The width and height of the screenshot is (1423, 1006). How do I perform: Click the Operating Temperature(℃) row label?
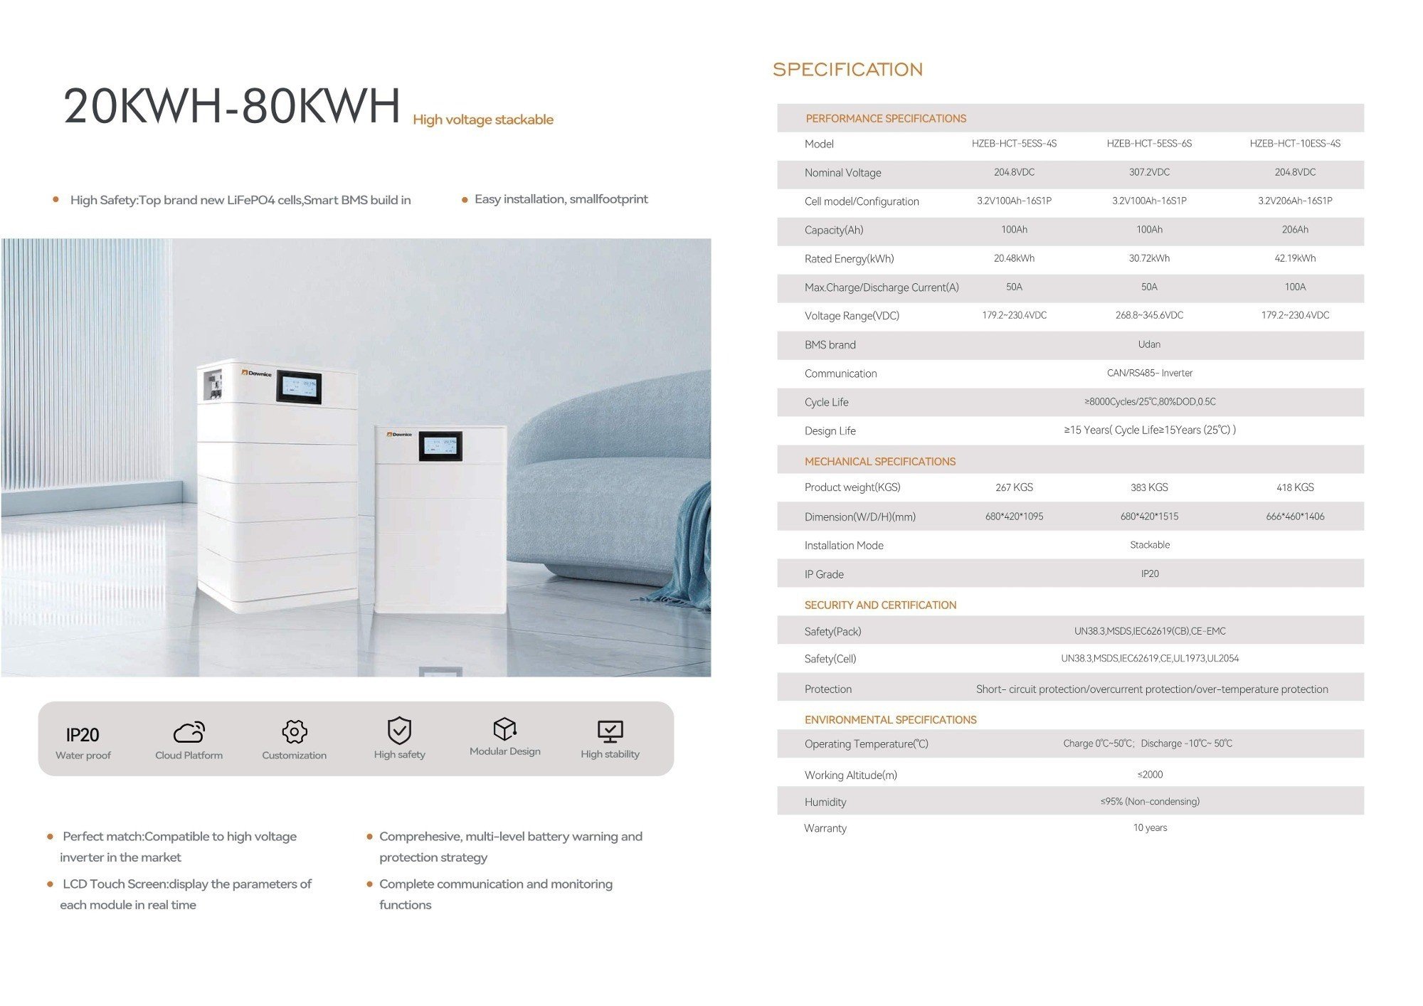click(867, 744)
